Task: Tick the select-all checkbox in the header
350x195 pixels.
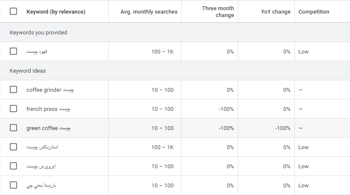Action: click(x=14, y=11)
